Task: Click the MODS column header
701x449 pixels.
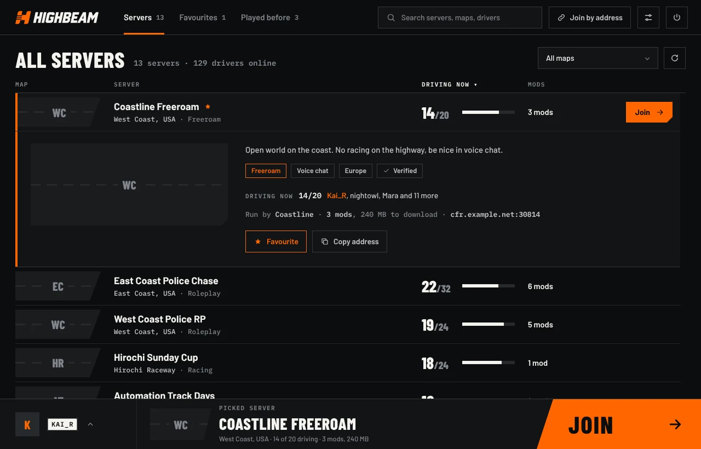Action: pos(536,84)
